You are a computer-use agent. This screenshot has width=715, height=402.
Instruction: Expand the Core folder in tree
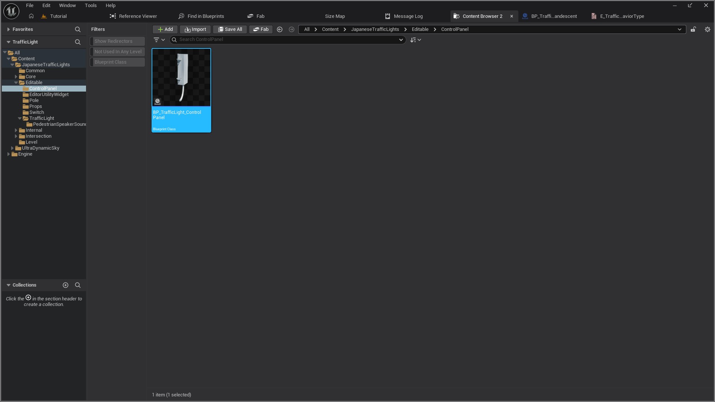point(16,77)
